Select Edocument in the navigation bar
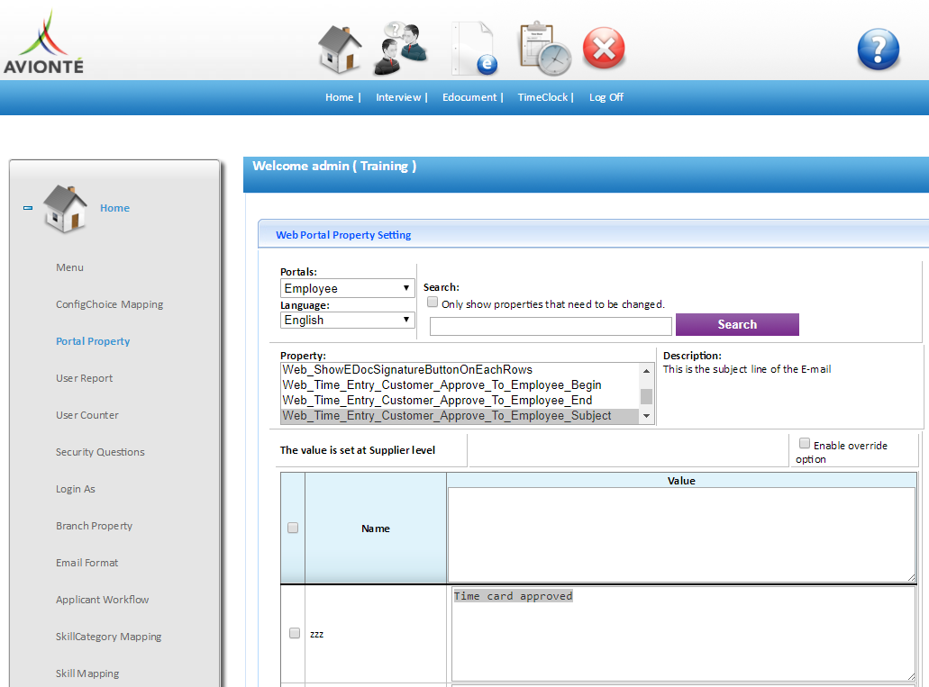 pyautogui.click(x=469, y=97)
